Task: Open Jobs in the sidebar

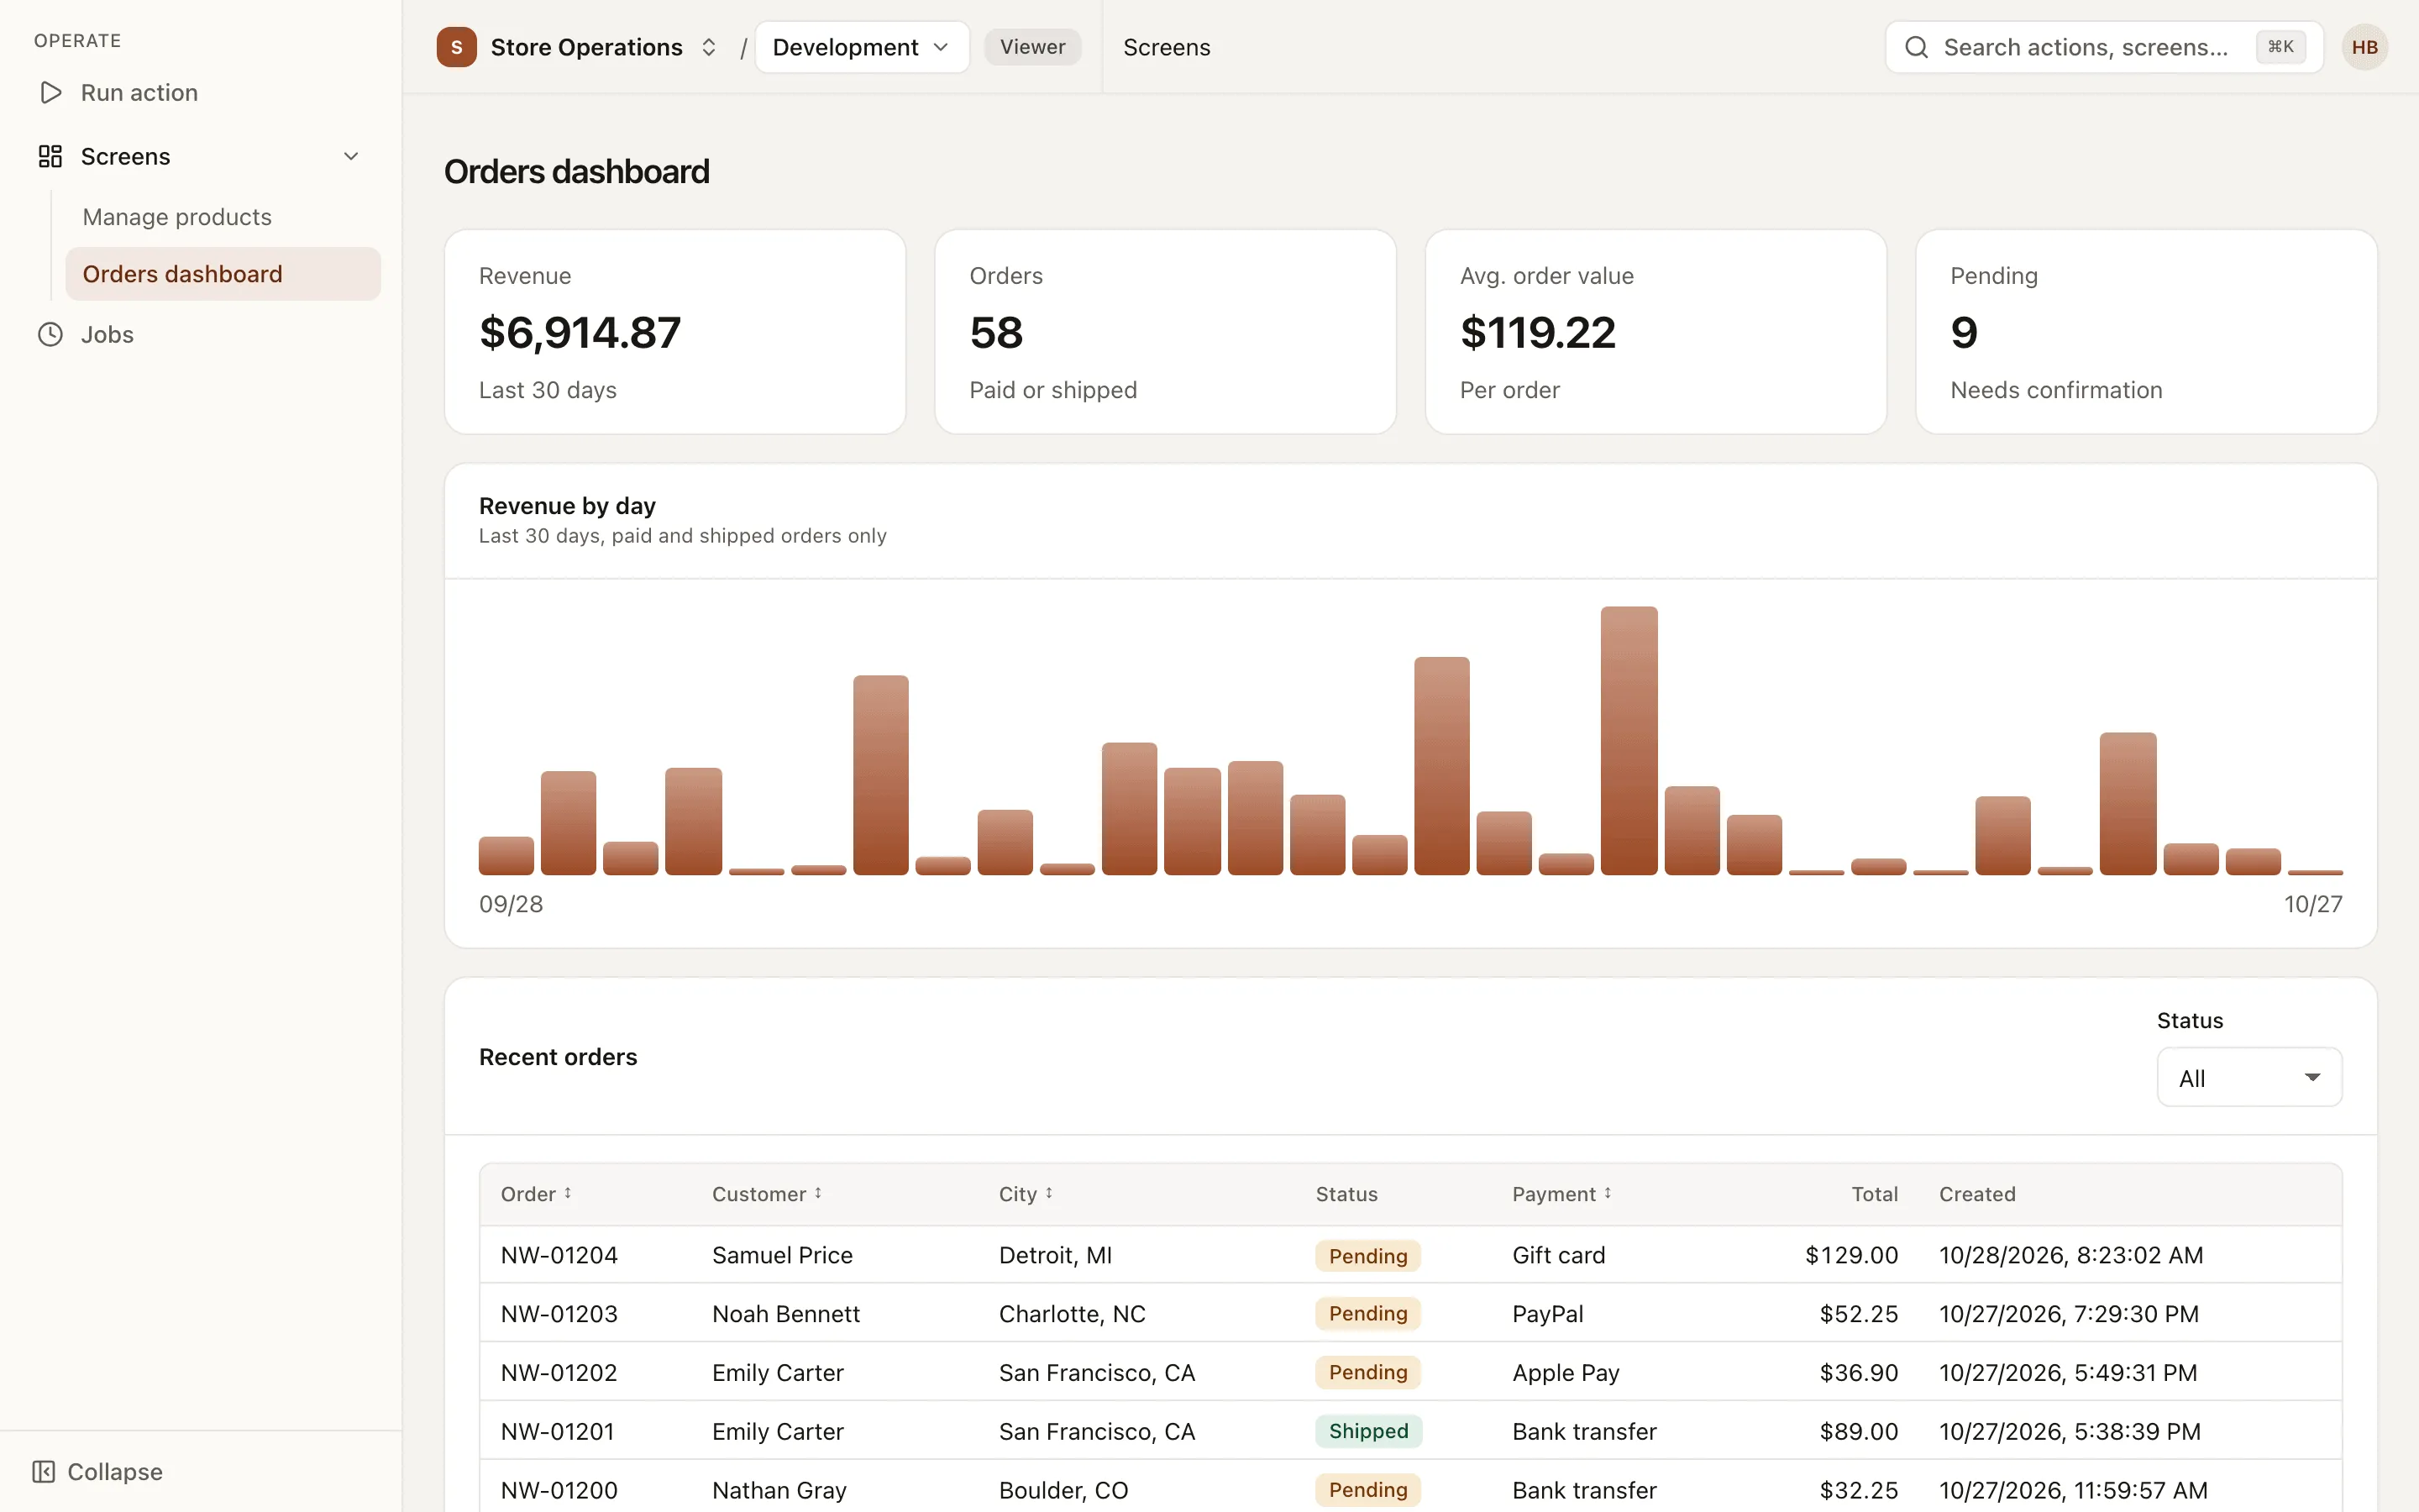Action: (107, 335)
